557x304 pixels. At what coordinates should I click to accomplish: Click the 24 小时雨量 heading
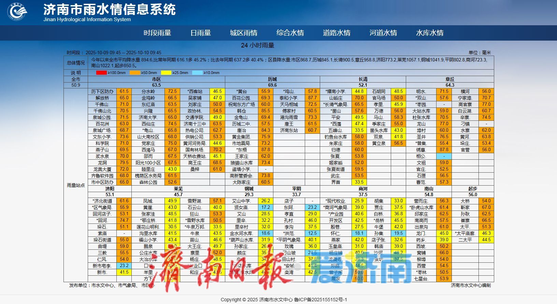[258, 45]
